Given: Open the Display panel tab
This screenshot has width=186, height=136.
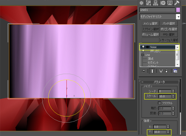Looking at the screenshot, I should [170, 3].
